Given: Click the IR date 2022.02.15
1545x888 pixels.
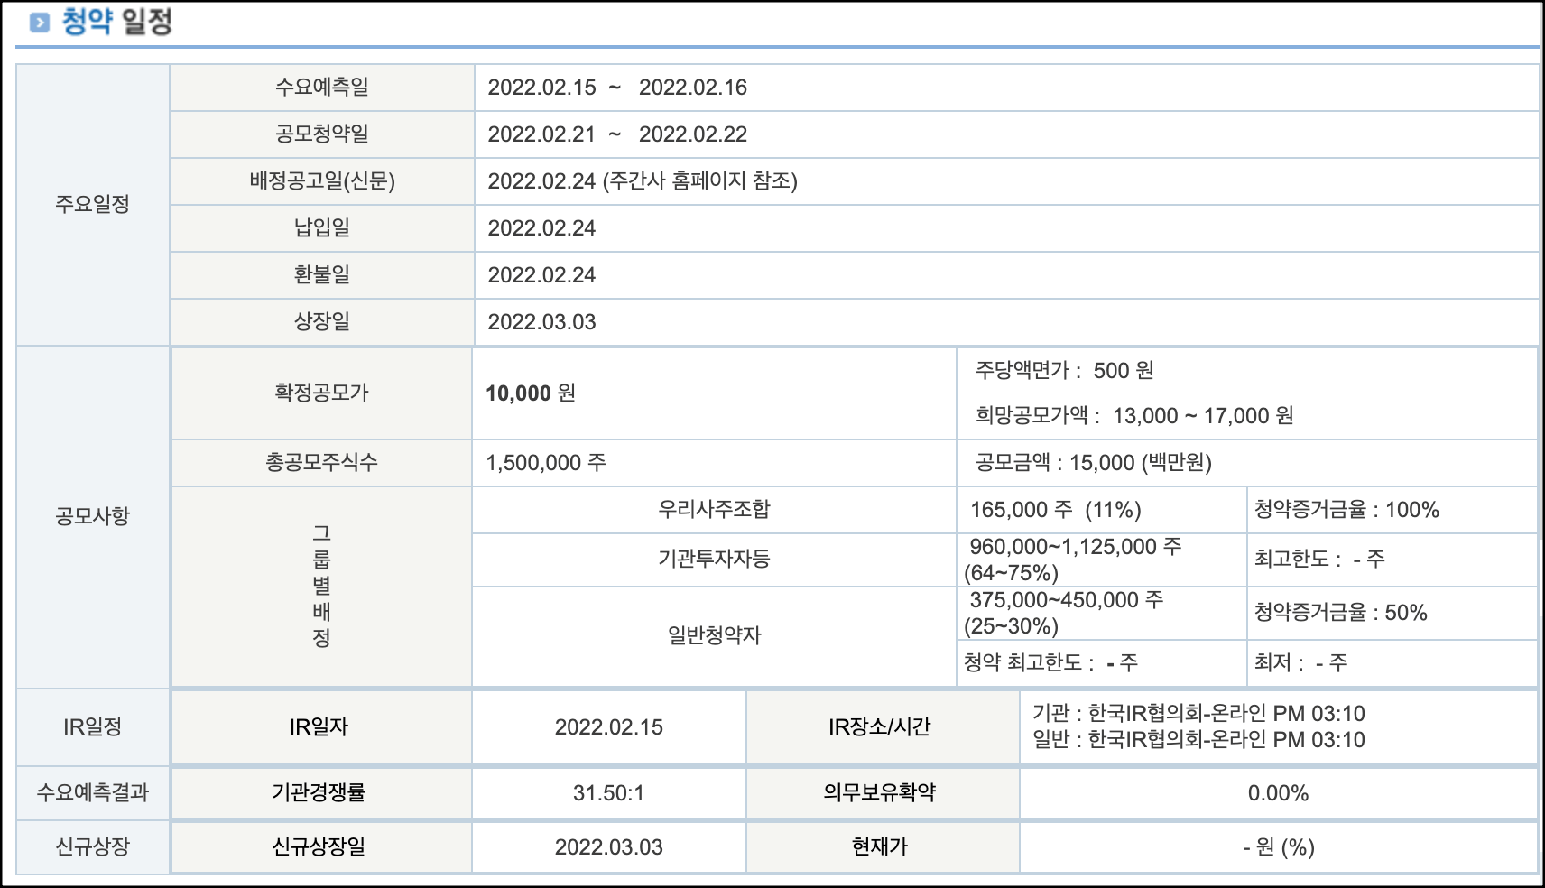Looking at the screenshot, I should [609, 727].
